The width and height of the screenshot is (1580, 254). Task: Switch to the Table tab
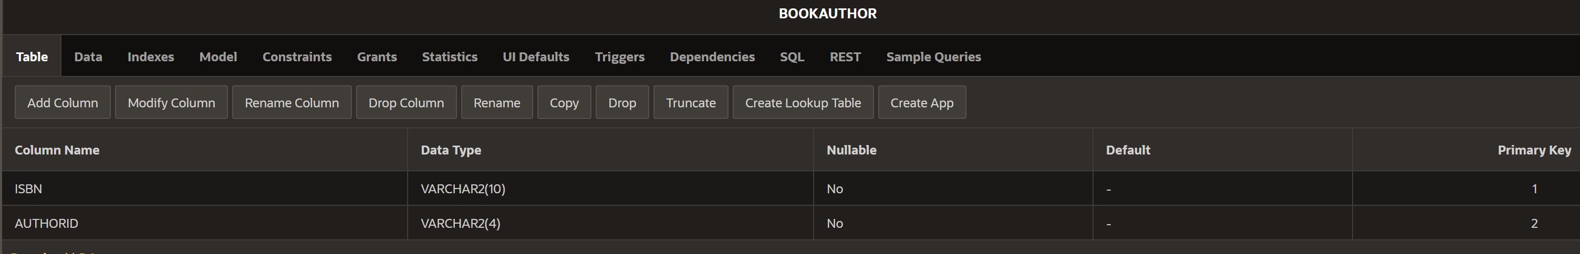point(32,57)
